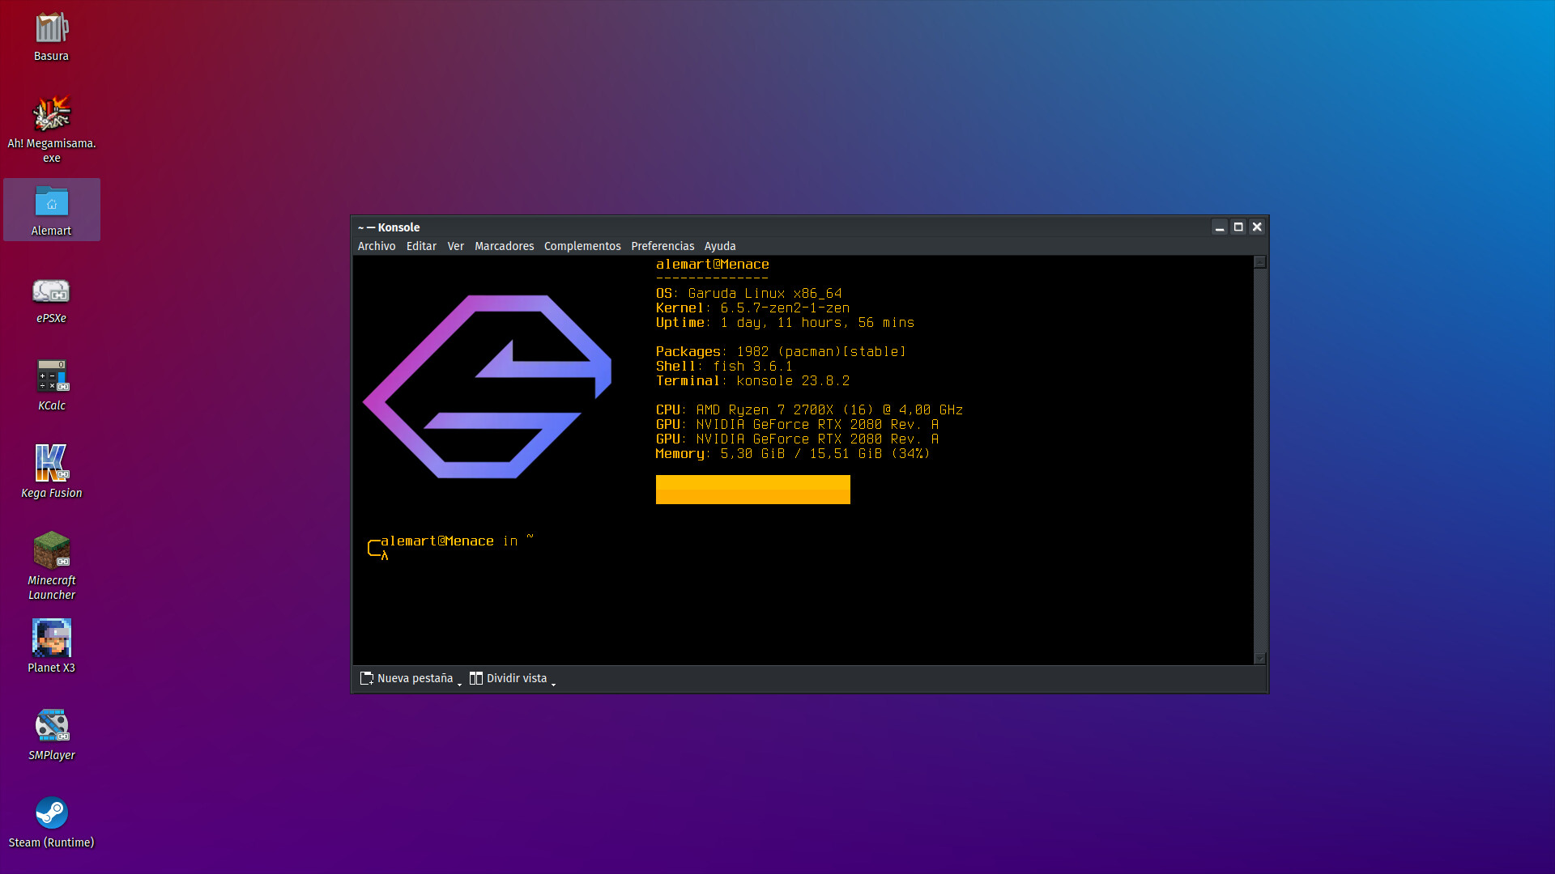The image size is (1555, 874).
Task: Click the 'Terminal: konsole 23.8.2' line
Action: click(x=752, y=381)
